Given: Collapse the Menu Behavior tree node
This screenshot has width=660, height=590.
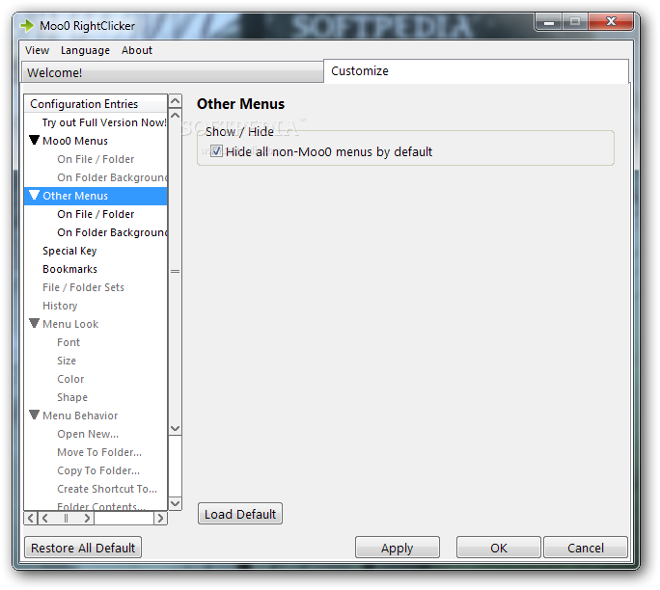Looking at the screenshot, I should (35, 416).
